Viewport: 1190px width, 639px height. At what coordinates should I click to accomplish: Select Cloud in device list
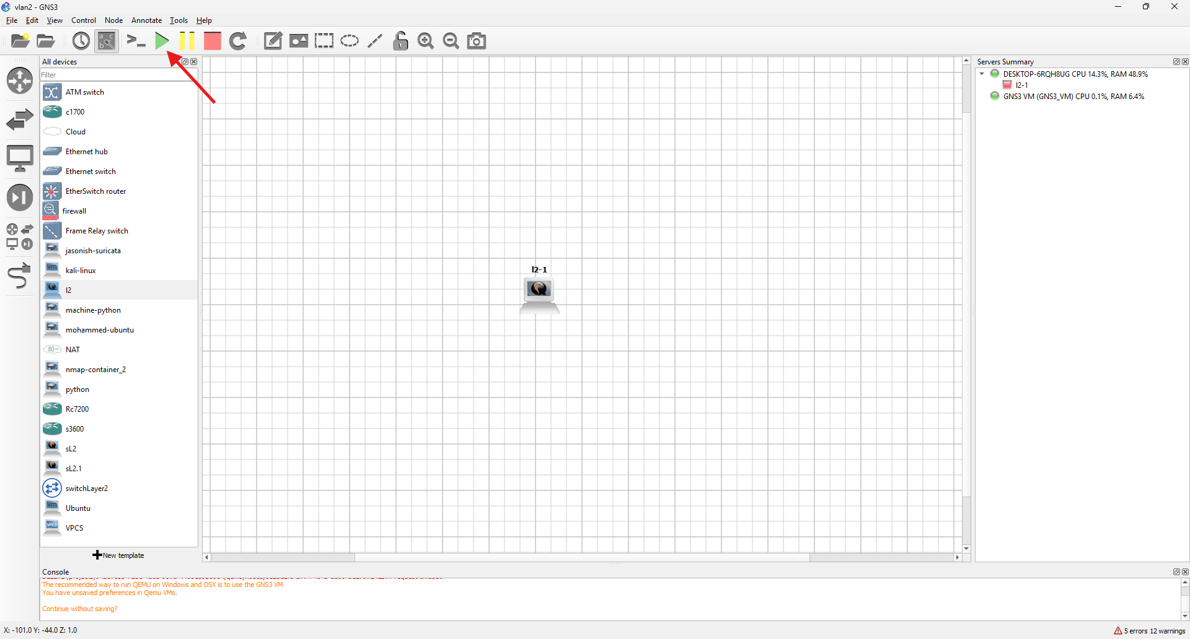click(x=119, y=132)
